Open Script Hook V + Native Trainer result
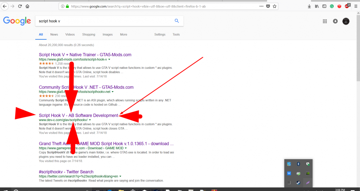This screenshot has height=191, width=360. (85, 55)
